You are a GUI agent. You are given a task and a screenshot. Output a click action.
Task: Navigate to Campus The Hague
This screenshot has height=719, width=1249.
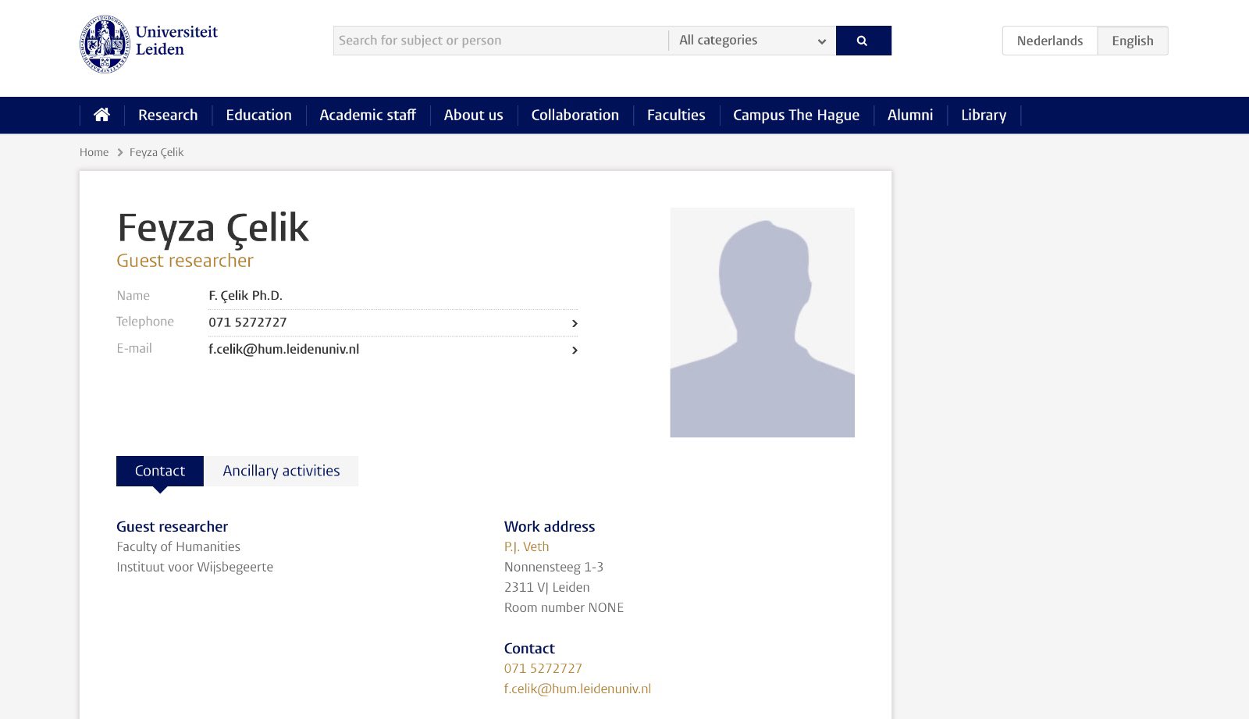[x=795, y=116]
